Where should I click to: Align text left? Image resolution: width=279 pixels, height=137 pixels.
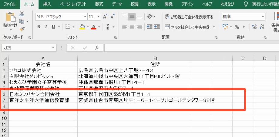point(125,27)
